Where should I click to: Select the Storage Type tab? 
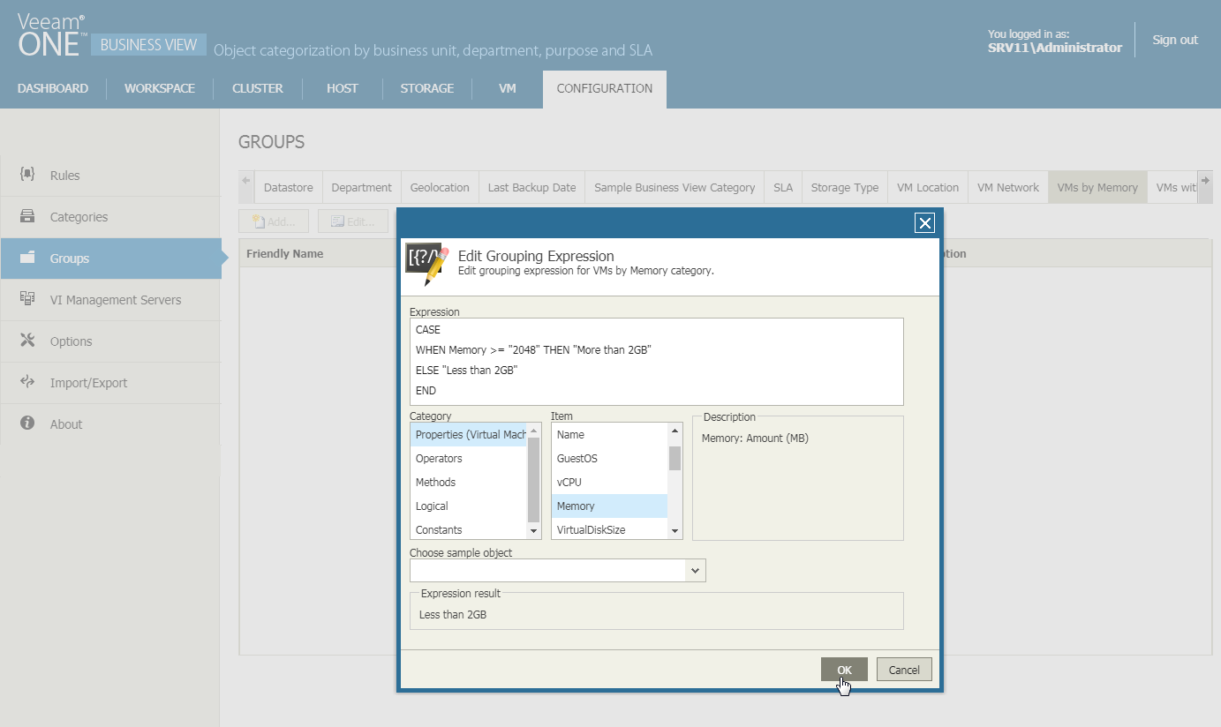pyautogui.click(x=845, y=187)
